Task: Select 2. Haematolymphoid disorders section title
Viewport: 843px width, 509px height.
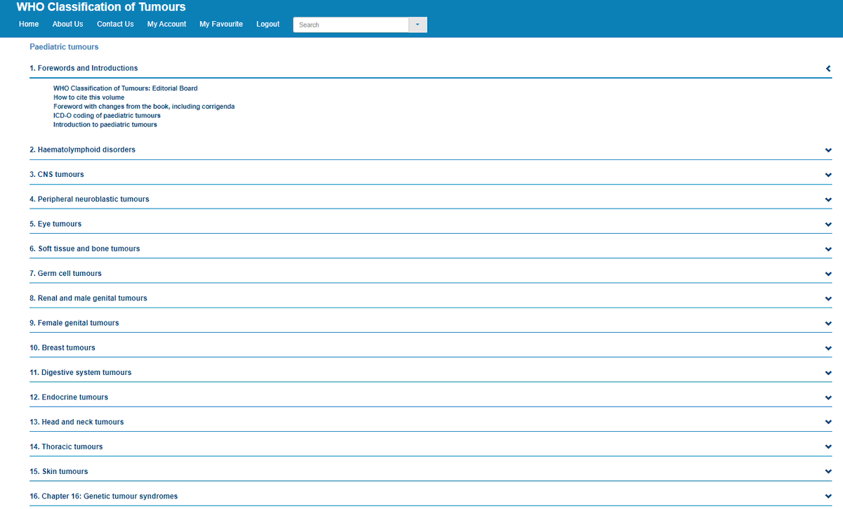Action: (83, 150)
